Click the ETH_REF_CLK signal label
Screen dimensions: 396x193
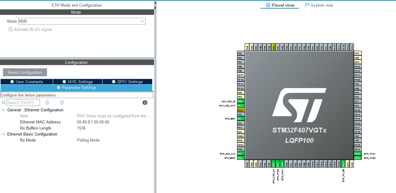228,154
